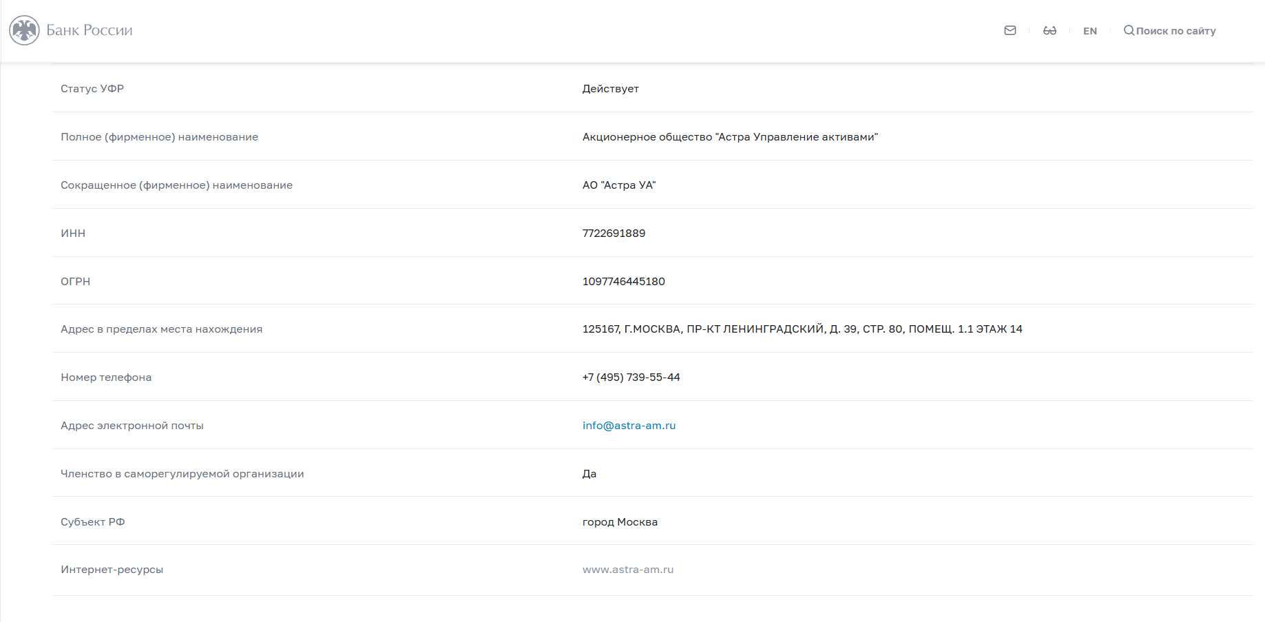1265x622 pixels.
Task: Select the ОГРН value 1097746445180
Action: pos(623,282)
